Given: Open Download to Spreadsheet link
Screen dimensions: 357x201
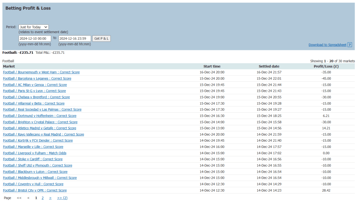Looking at the screenshot, I should 327,45.
